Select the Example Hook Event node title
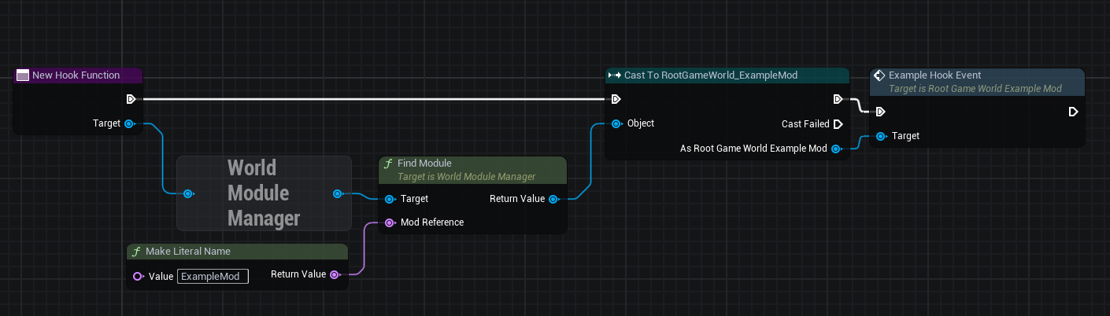 [x=934, y=75]
